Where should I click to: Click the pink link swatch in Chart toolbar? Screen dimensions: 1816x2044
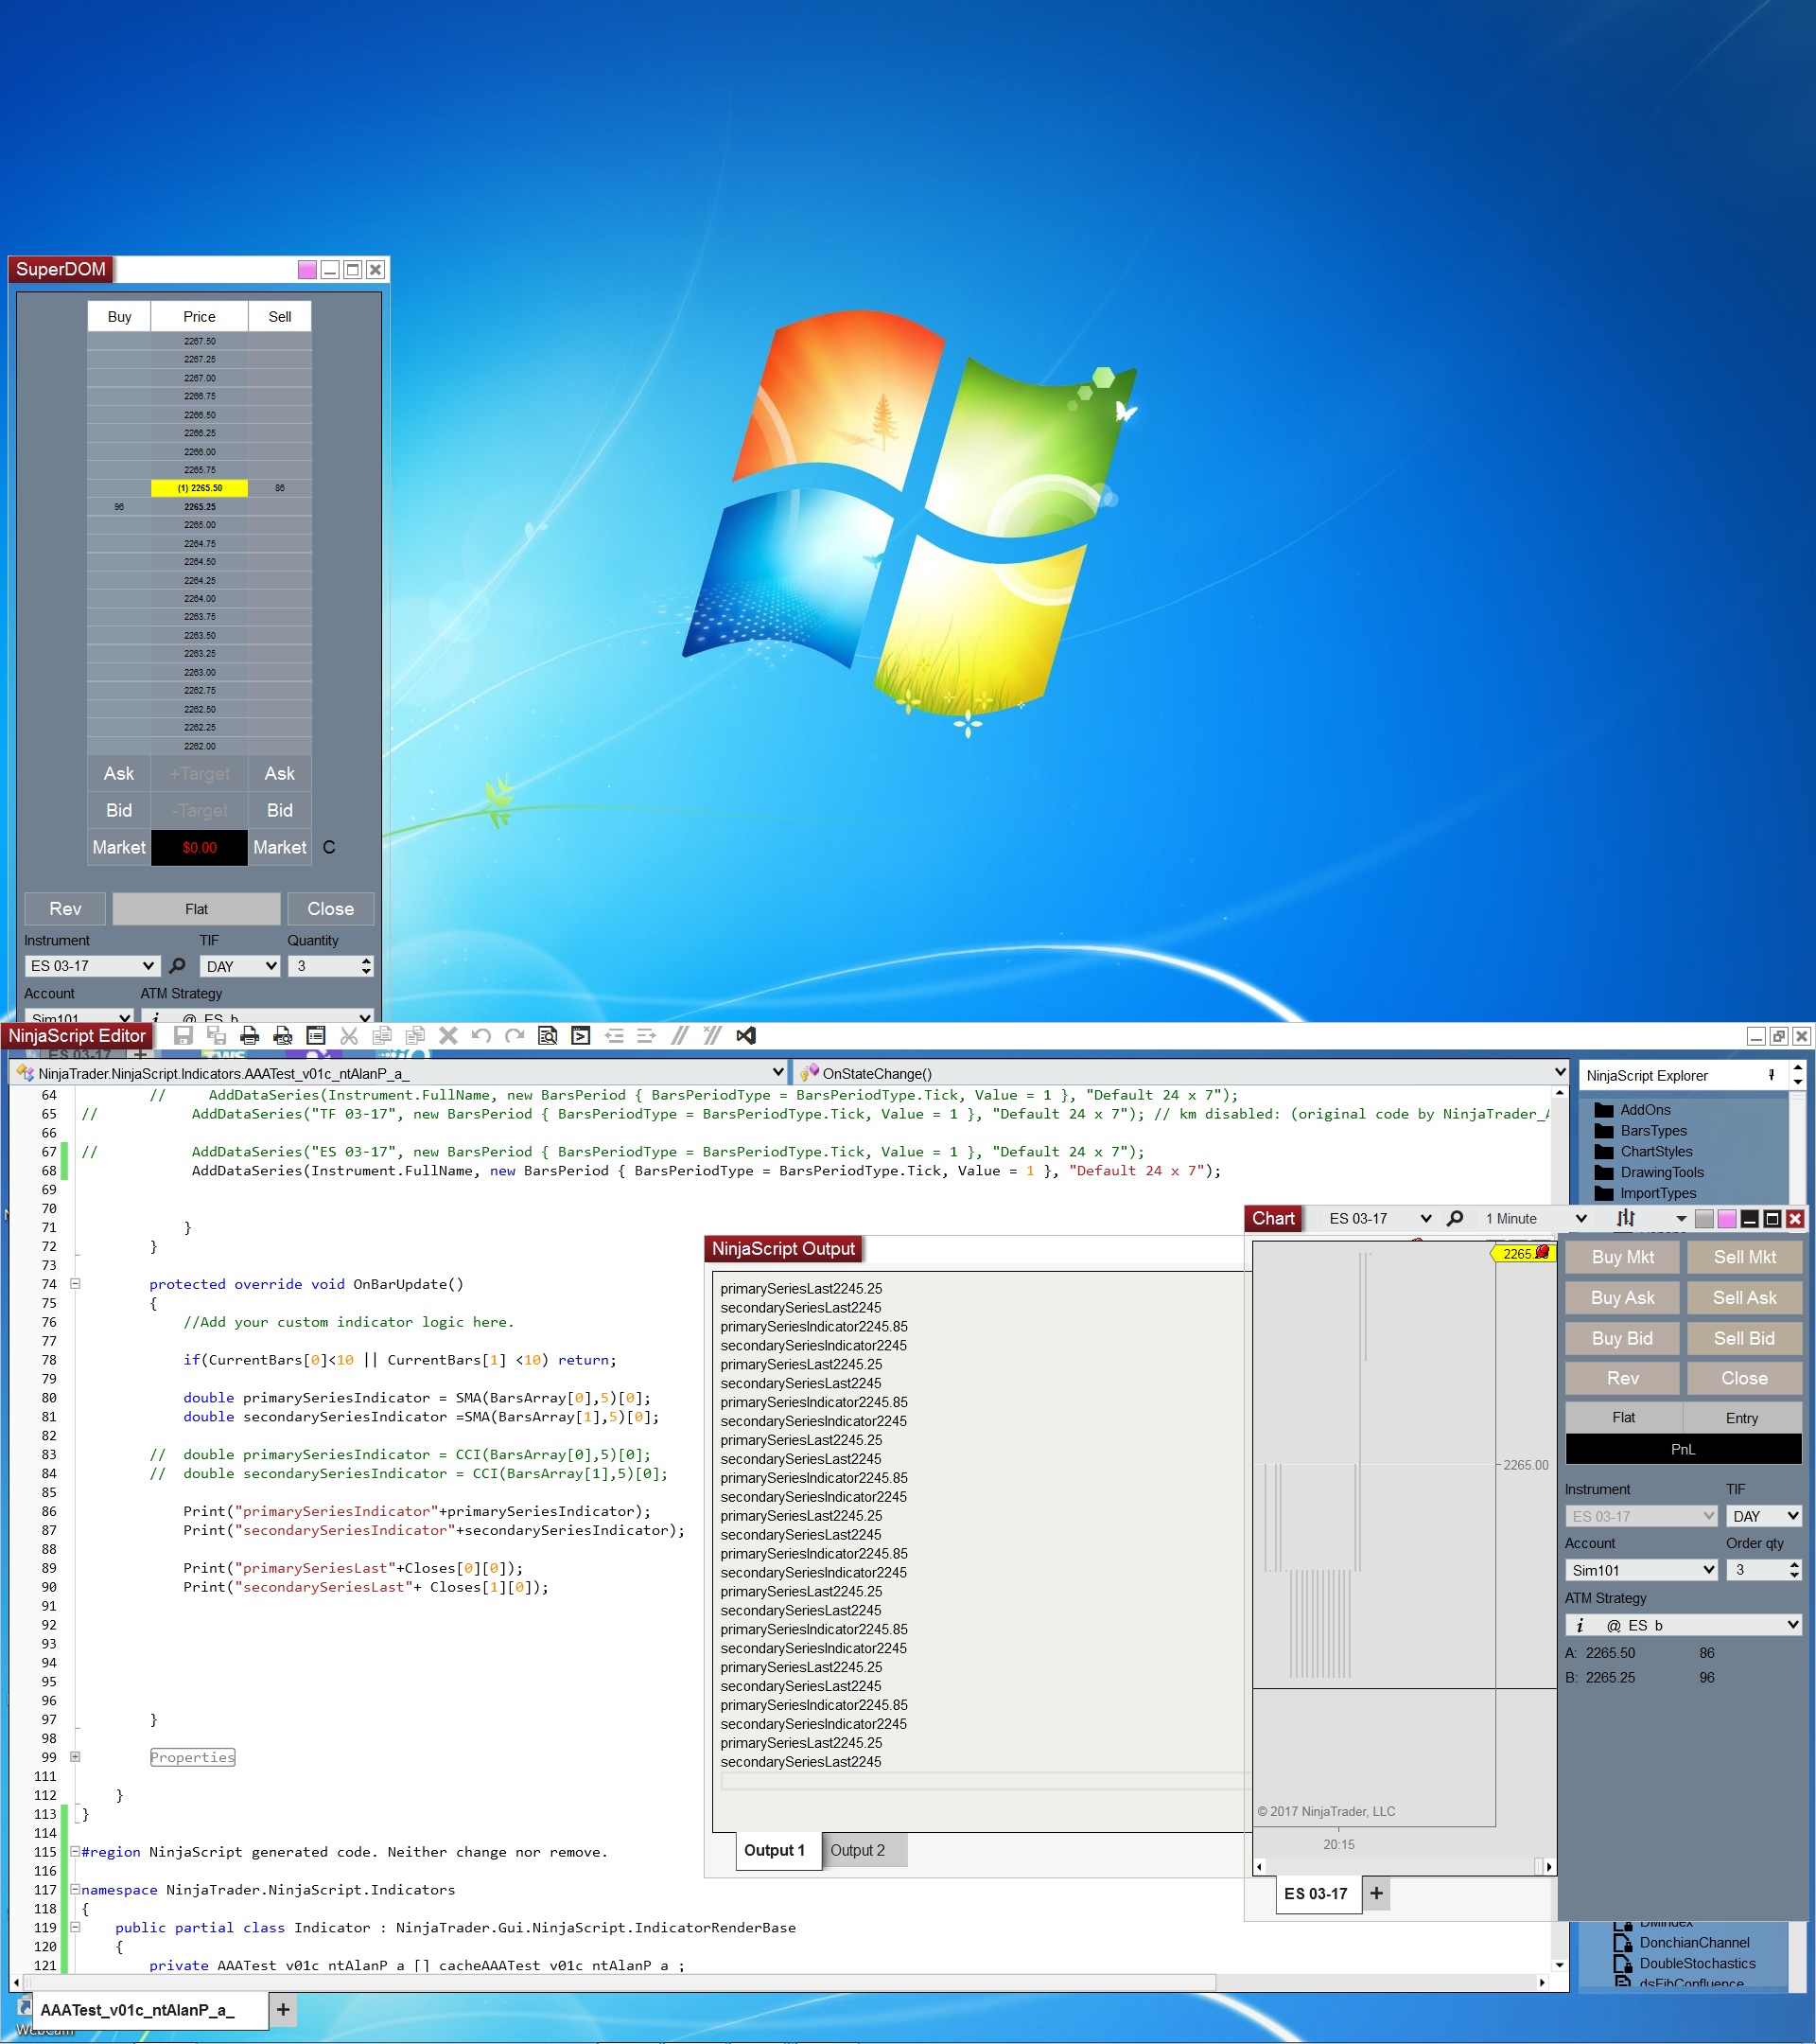tap(1726, 1219)
